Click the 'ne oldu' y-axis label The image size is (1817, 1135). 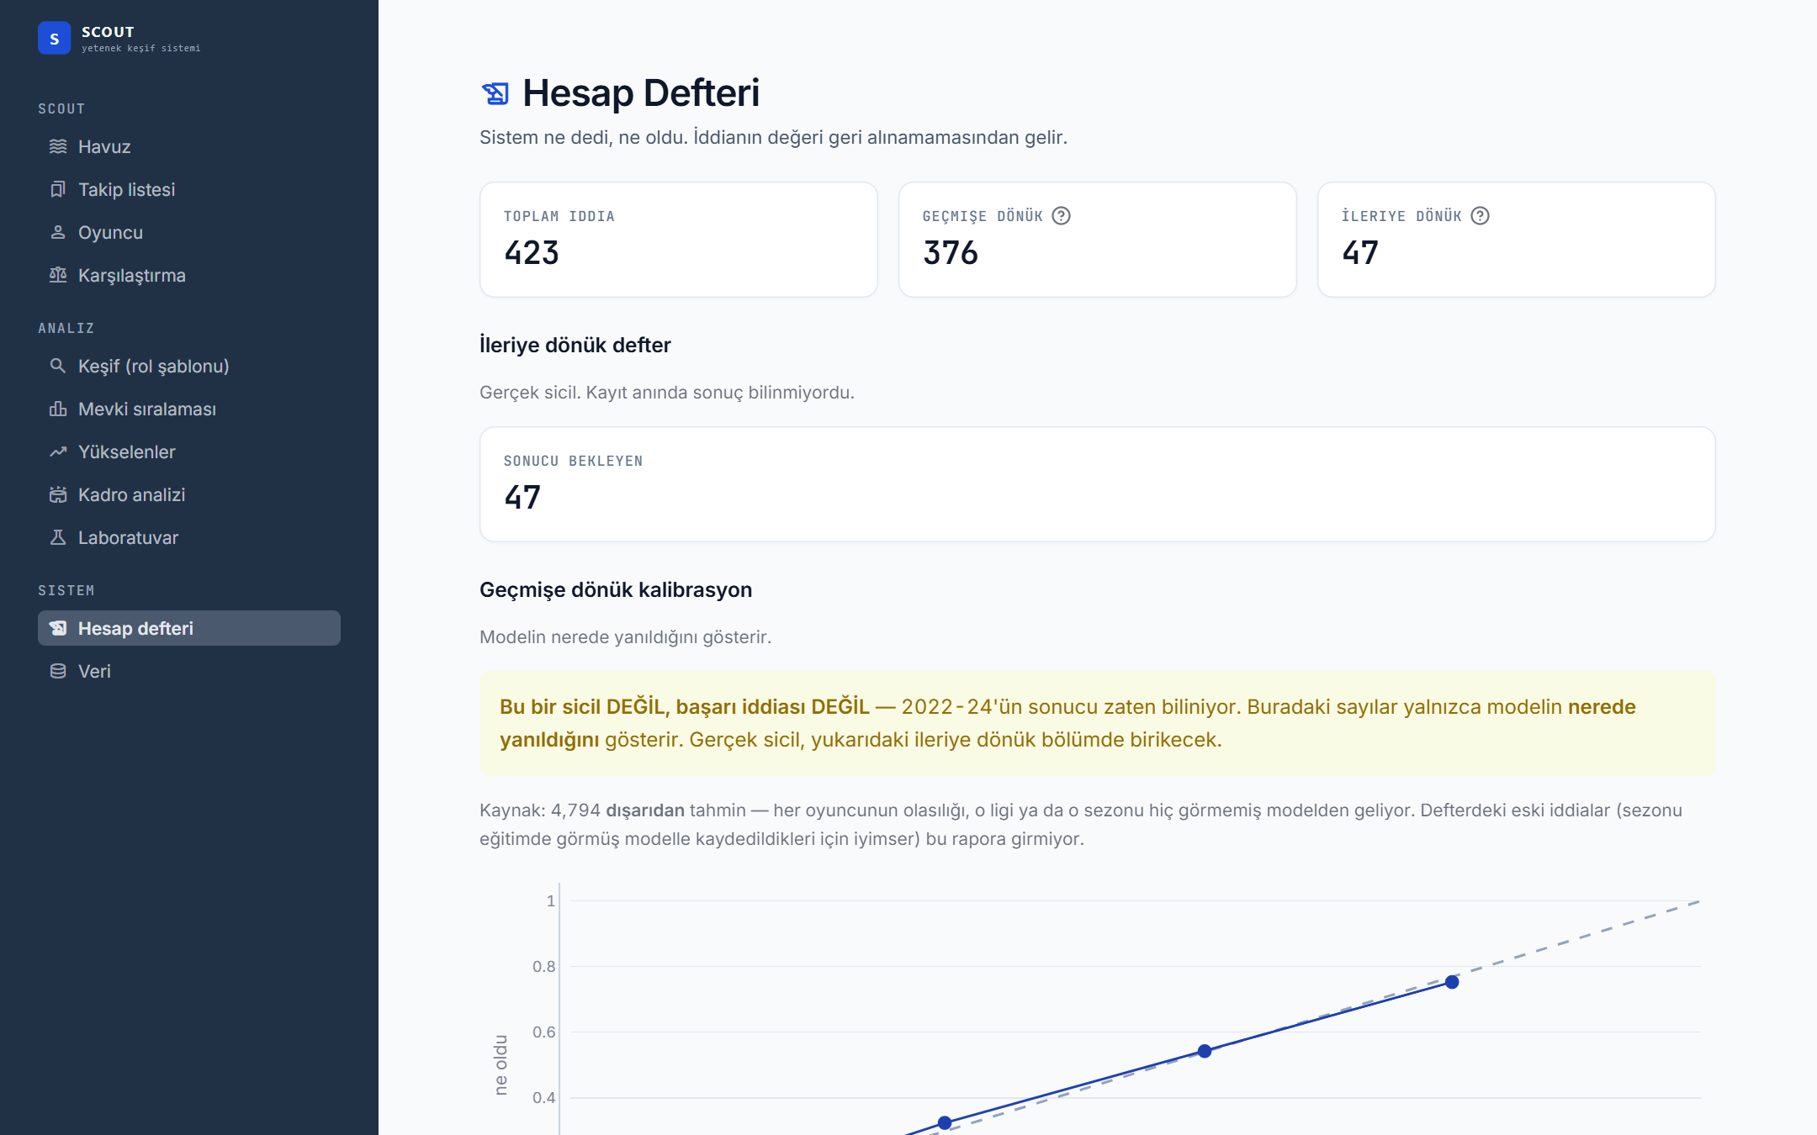[501, 1065]
